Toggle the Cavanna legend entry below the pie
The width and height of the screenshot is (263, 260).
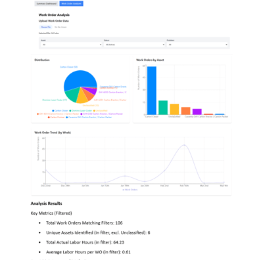point(89,118)
